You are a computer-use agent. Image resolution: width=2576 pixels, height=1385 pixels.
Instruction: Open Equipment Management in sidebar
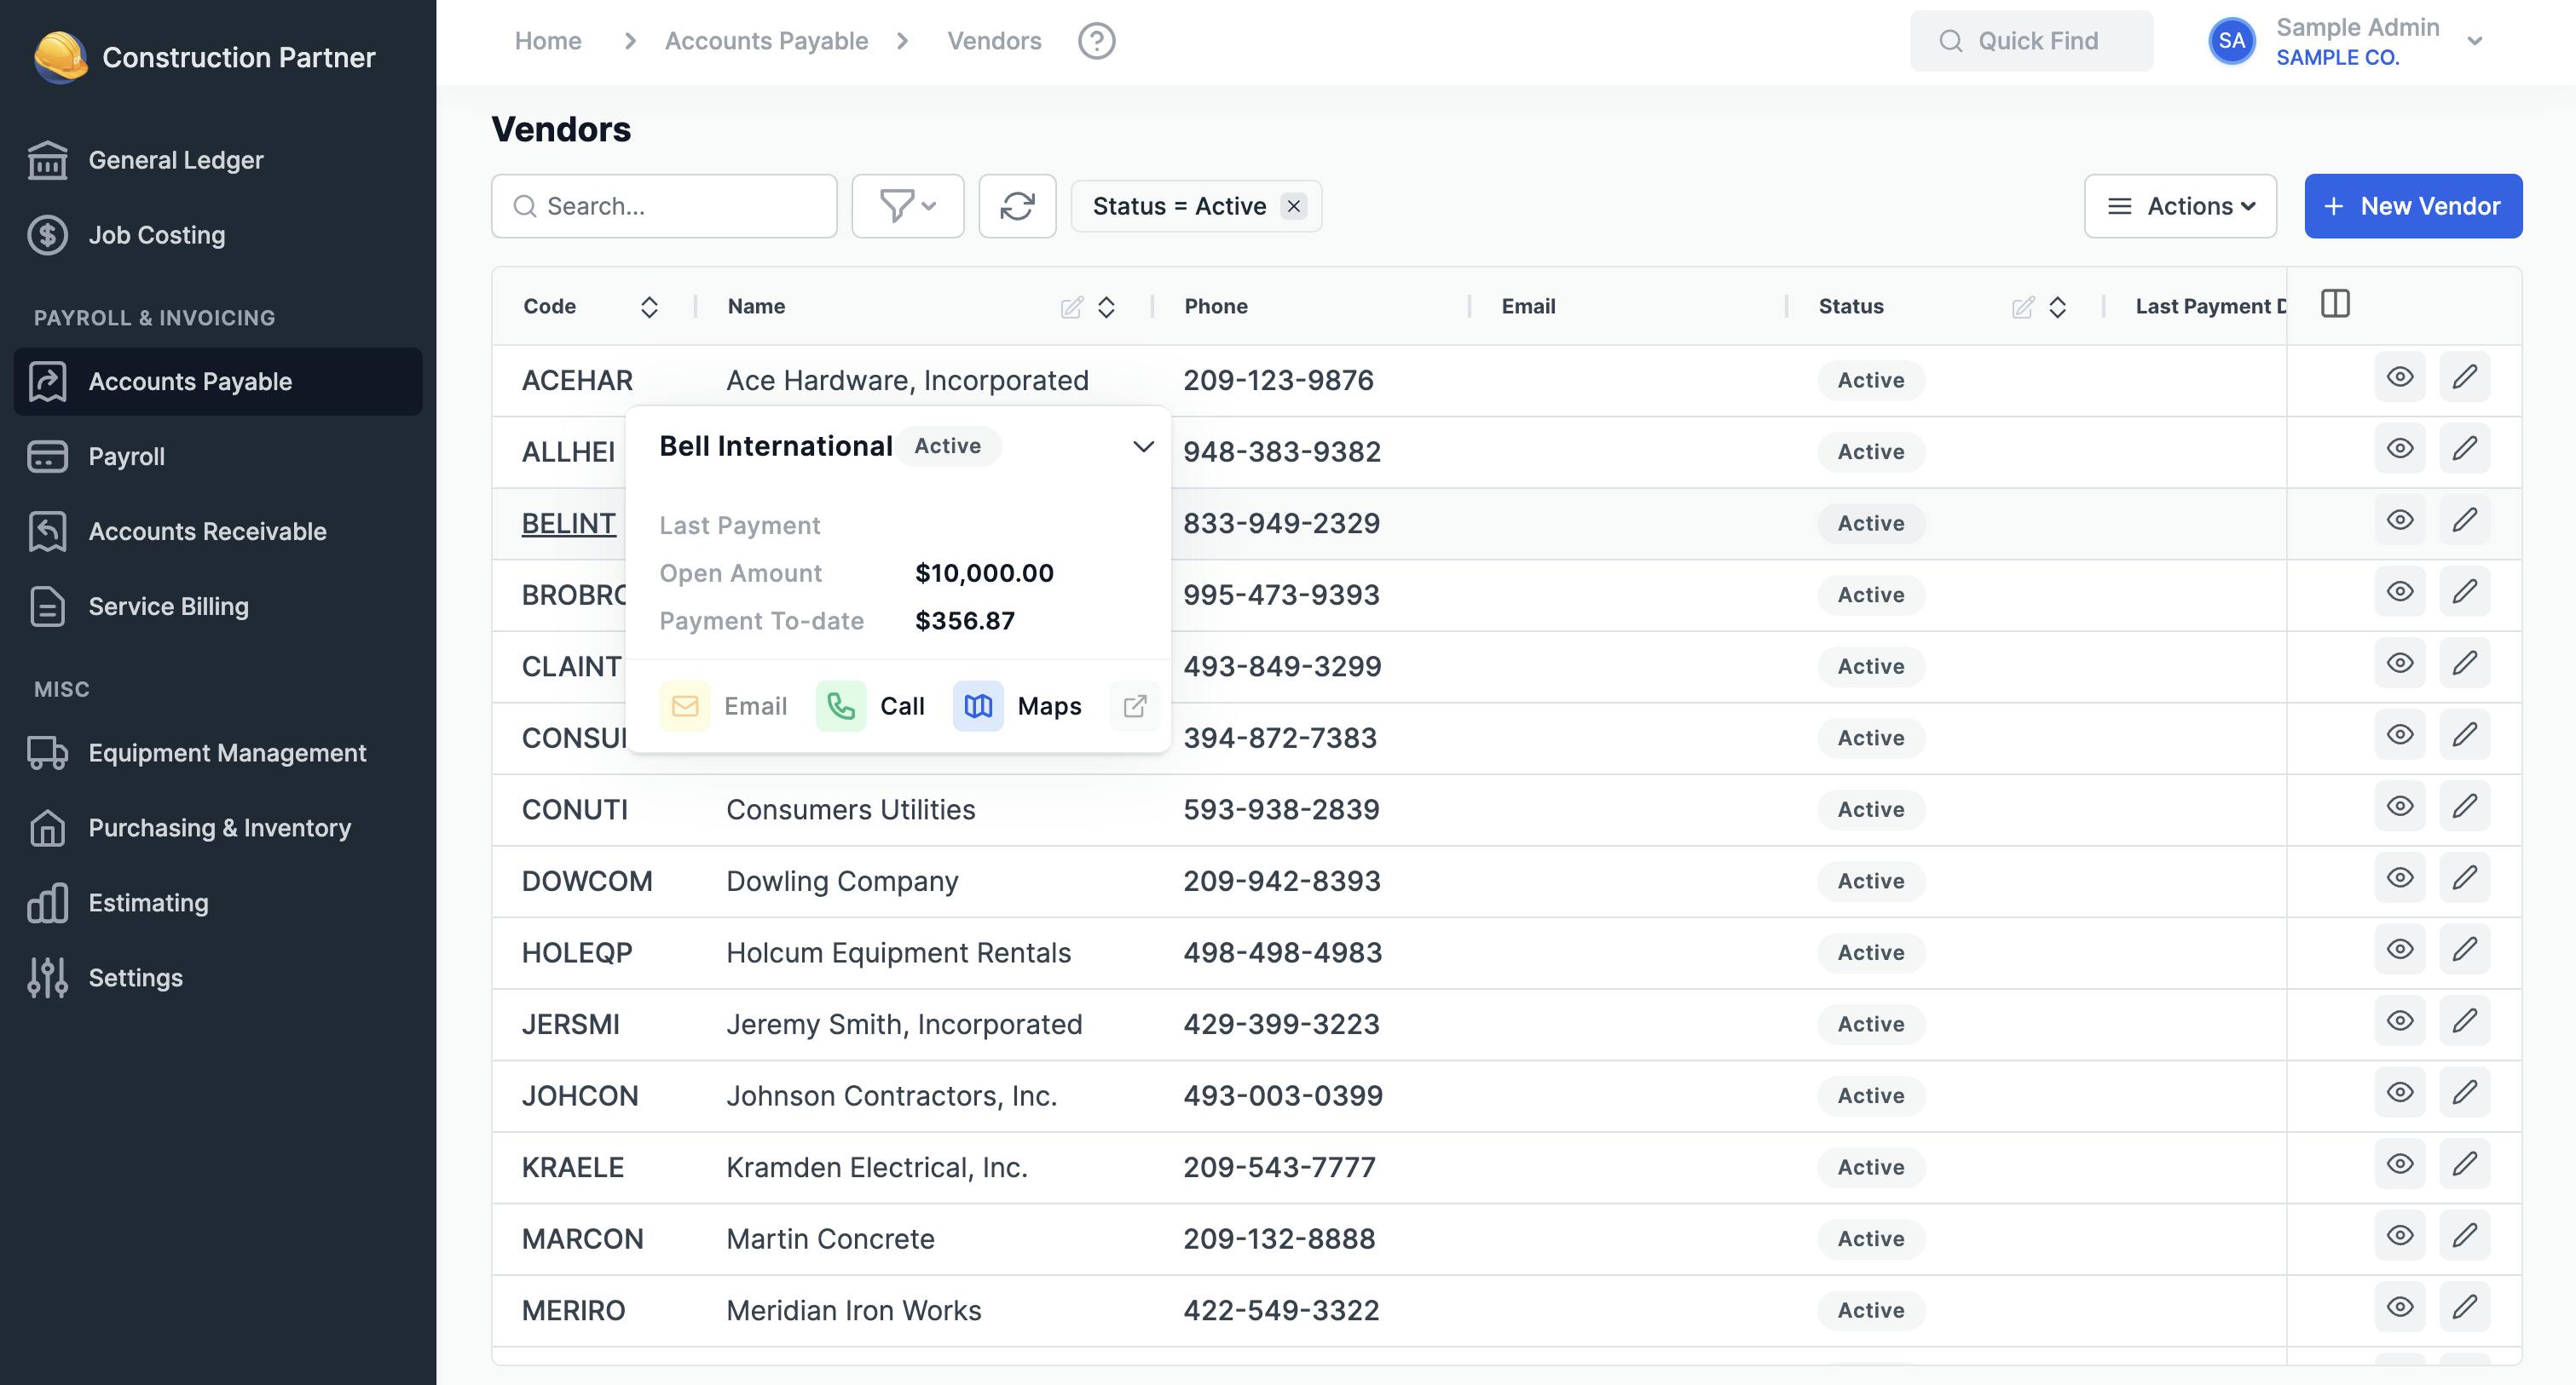click(x=218, y=752)
